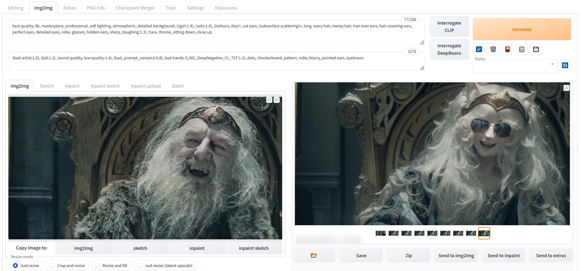
Task: Click into the positive prompt text box
Action: click(x=217, y=32)
